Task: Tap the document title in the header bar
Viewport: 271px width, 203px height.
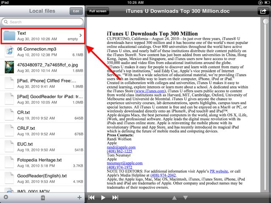Action: click(178, 11)
